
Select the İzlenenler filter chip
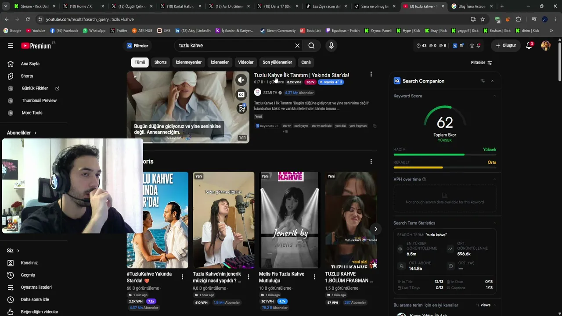(x=220, y=62)
